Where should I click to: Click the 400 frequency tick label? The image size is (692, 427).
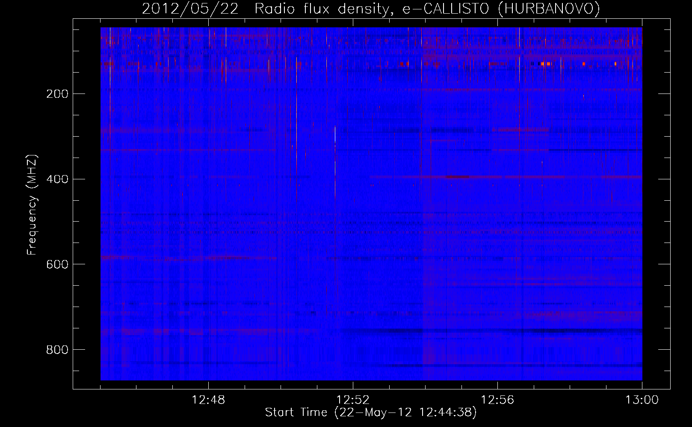point(57,179)
